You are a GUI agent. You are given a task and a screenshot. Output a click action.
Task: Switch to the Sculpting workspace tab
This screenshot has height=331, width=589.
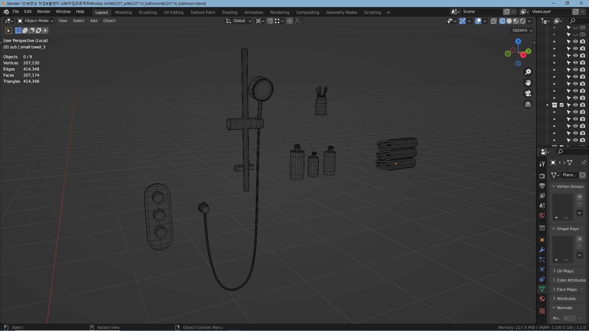(148, 12)
